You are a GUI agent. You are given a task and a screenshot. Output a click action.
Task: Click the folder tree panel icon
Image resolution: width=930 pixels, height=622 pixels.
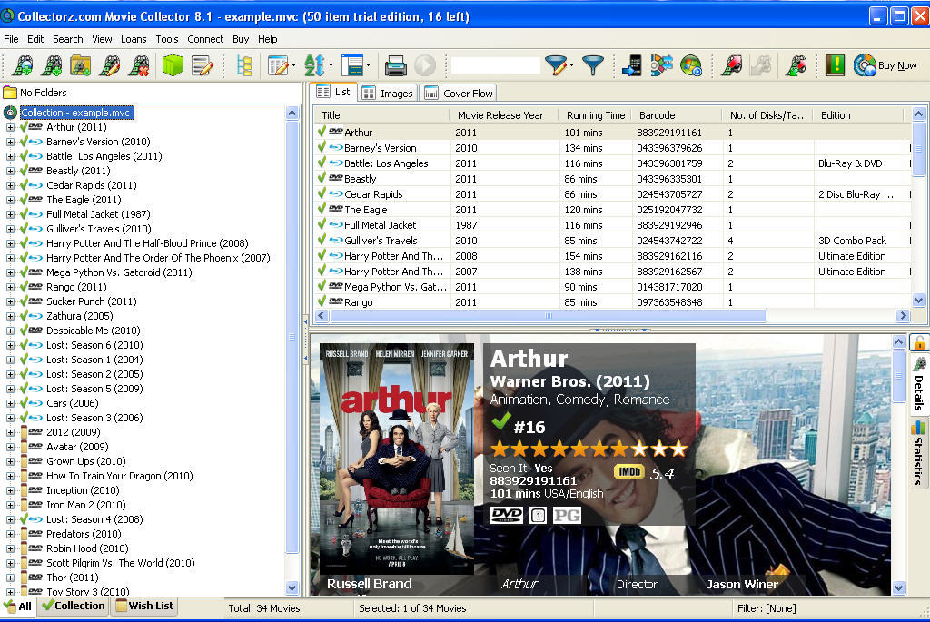point(244,65)
